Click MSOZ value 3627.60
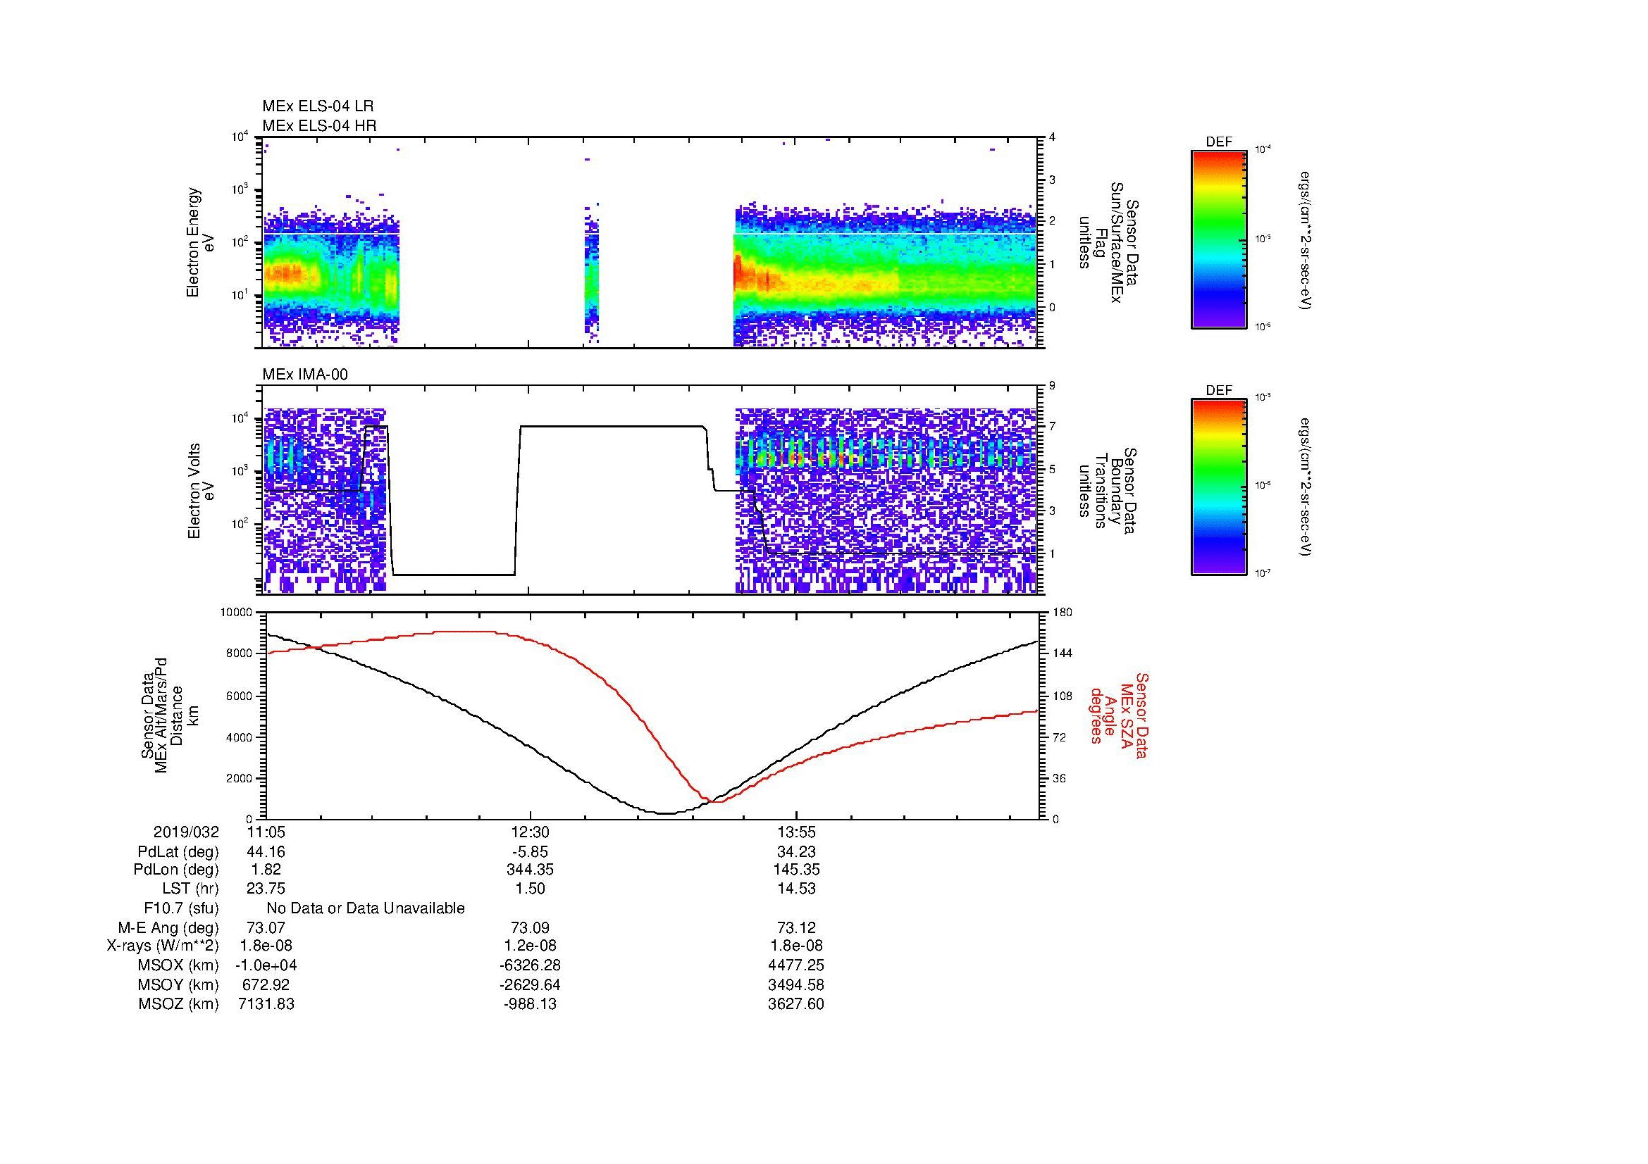This screenshot has height=1164, width=1648. [x=796, y=1004]
